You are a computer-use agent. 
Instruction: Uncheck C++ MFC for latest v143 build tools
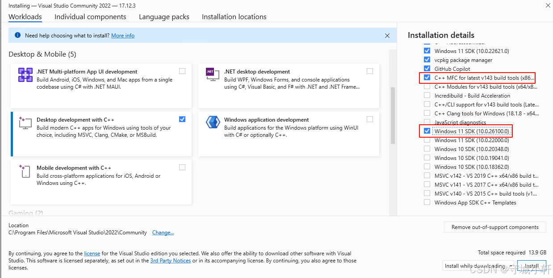(x=427, y=78)
